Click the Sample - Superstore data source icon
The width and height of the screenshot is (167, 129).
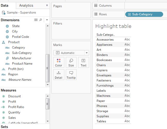tap(3, 13)
